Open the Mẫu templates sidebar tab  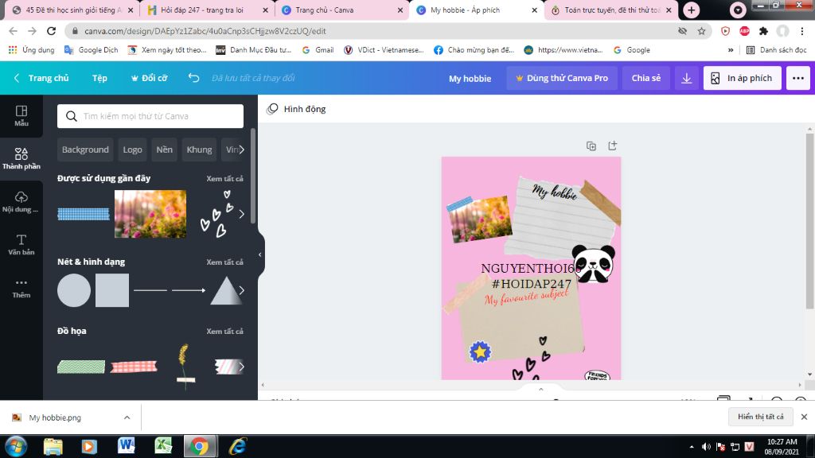click(21, 116)
